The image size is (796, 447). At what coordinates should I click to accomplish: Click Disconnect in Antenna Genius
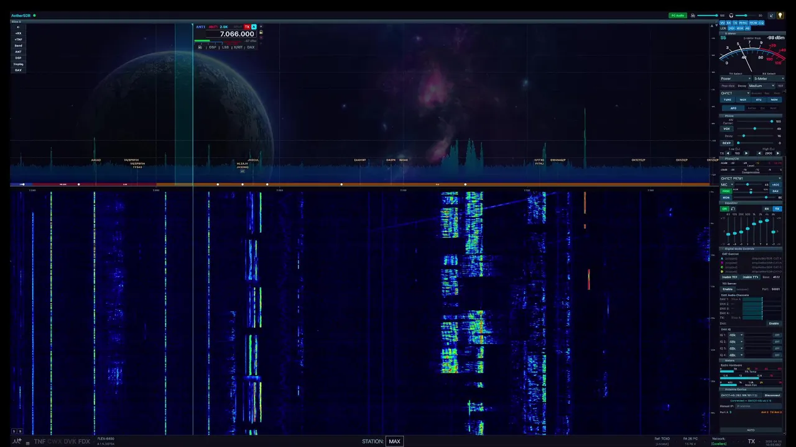pyautogui.click(x=772, y=395)
